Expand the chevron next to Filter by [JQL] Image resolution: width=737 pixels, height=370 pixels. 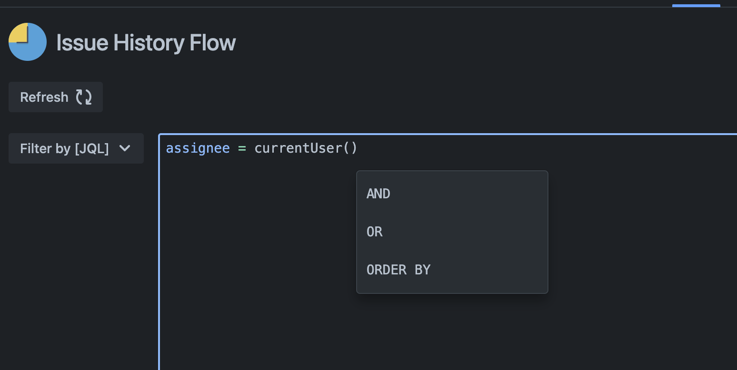click(x=125, y=148)
